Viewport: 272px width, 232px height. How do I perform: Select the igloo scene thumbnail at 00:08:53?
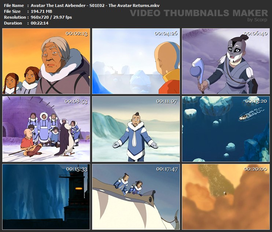coord(46,129)
